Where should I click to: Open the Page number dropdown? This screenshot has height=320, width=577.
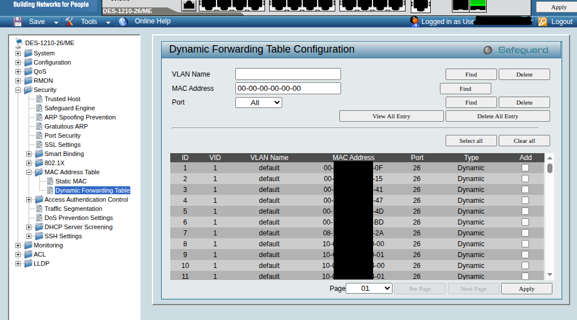368,289
